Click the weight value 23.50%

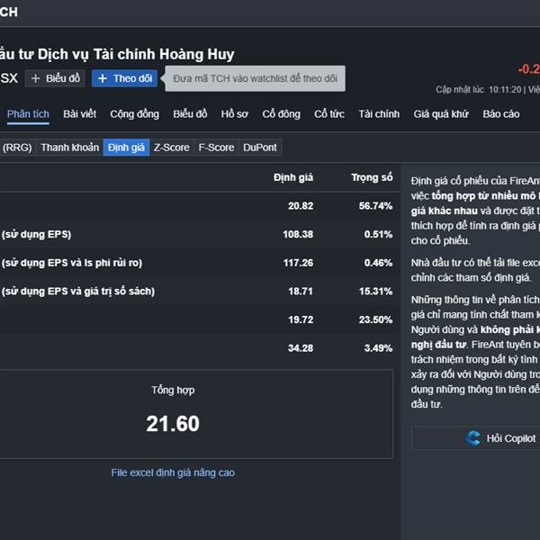tap(375, 319)
